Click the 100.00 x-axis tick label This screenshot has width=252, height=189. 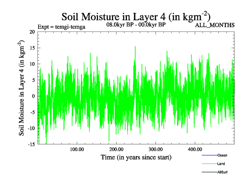[77, 149]
